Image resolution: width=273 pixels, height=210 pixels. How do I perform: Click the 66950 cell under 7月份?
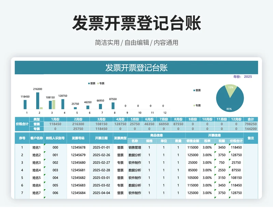tap(164, 124)
